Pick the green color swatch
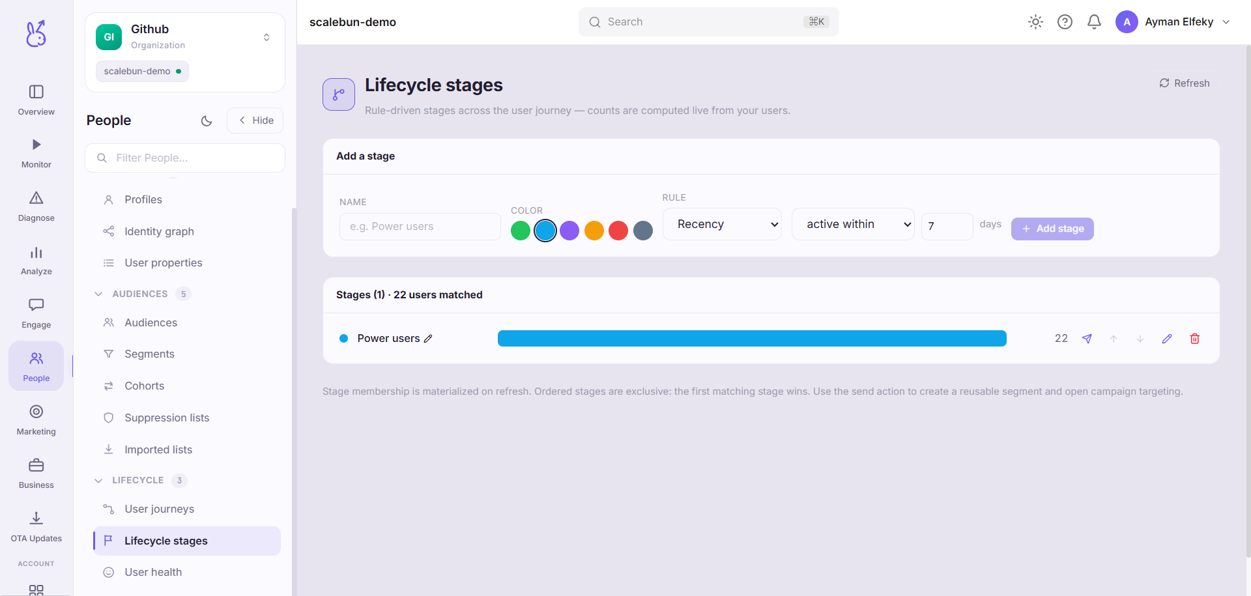This screenshot has width=1251, height=596. coord(521,231)
